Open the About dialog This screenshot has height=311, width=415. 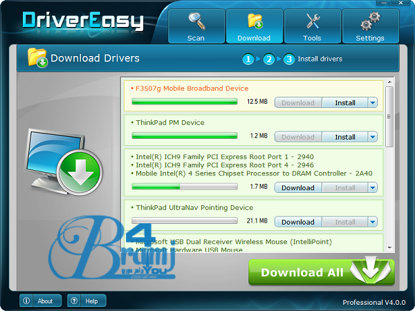tap(41, 301)
